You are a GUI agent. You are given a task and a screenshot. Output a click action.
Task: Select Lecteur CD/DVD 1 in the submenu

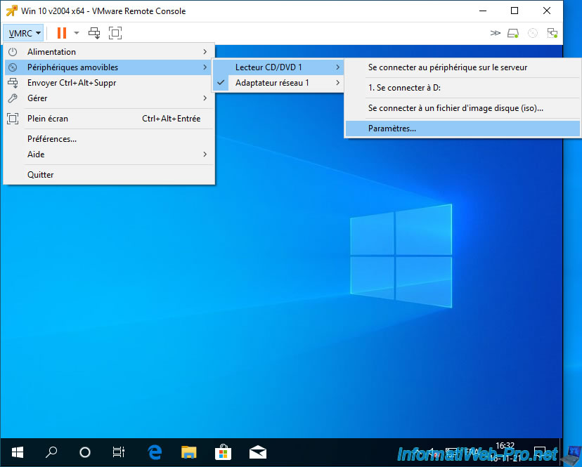(x=278, y=67)
